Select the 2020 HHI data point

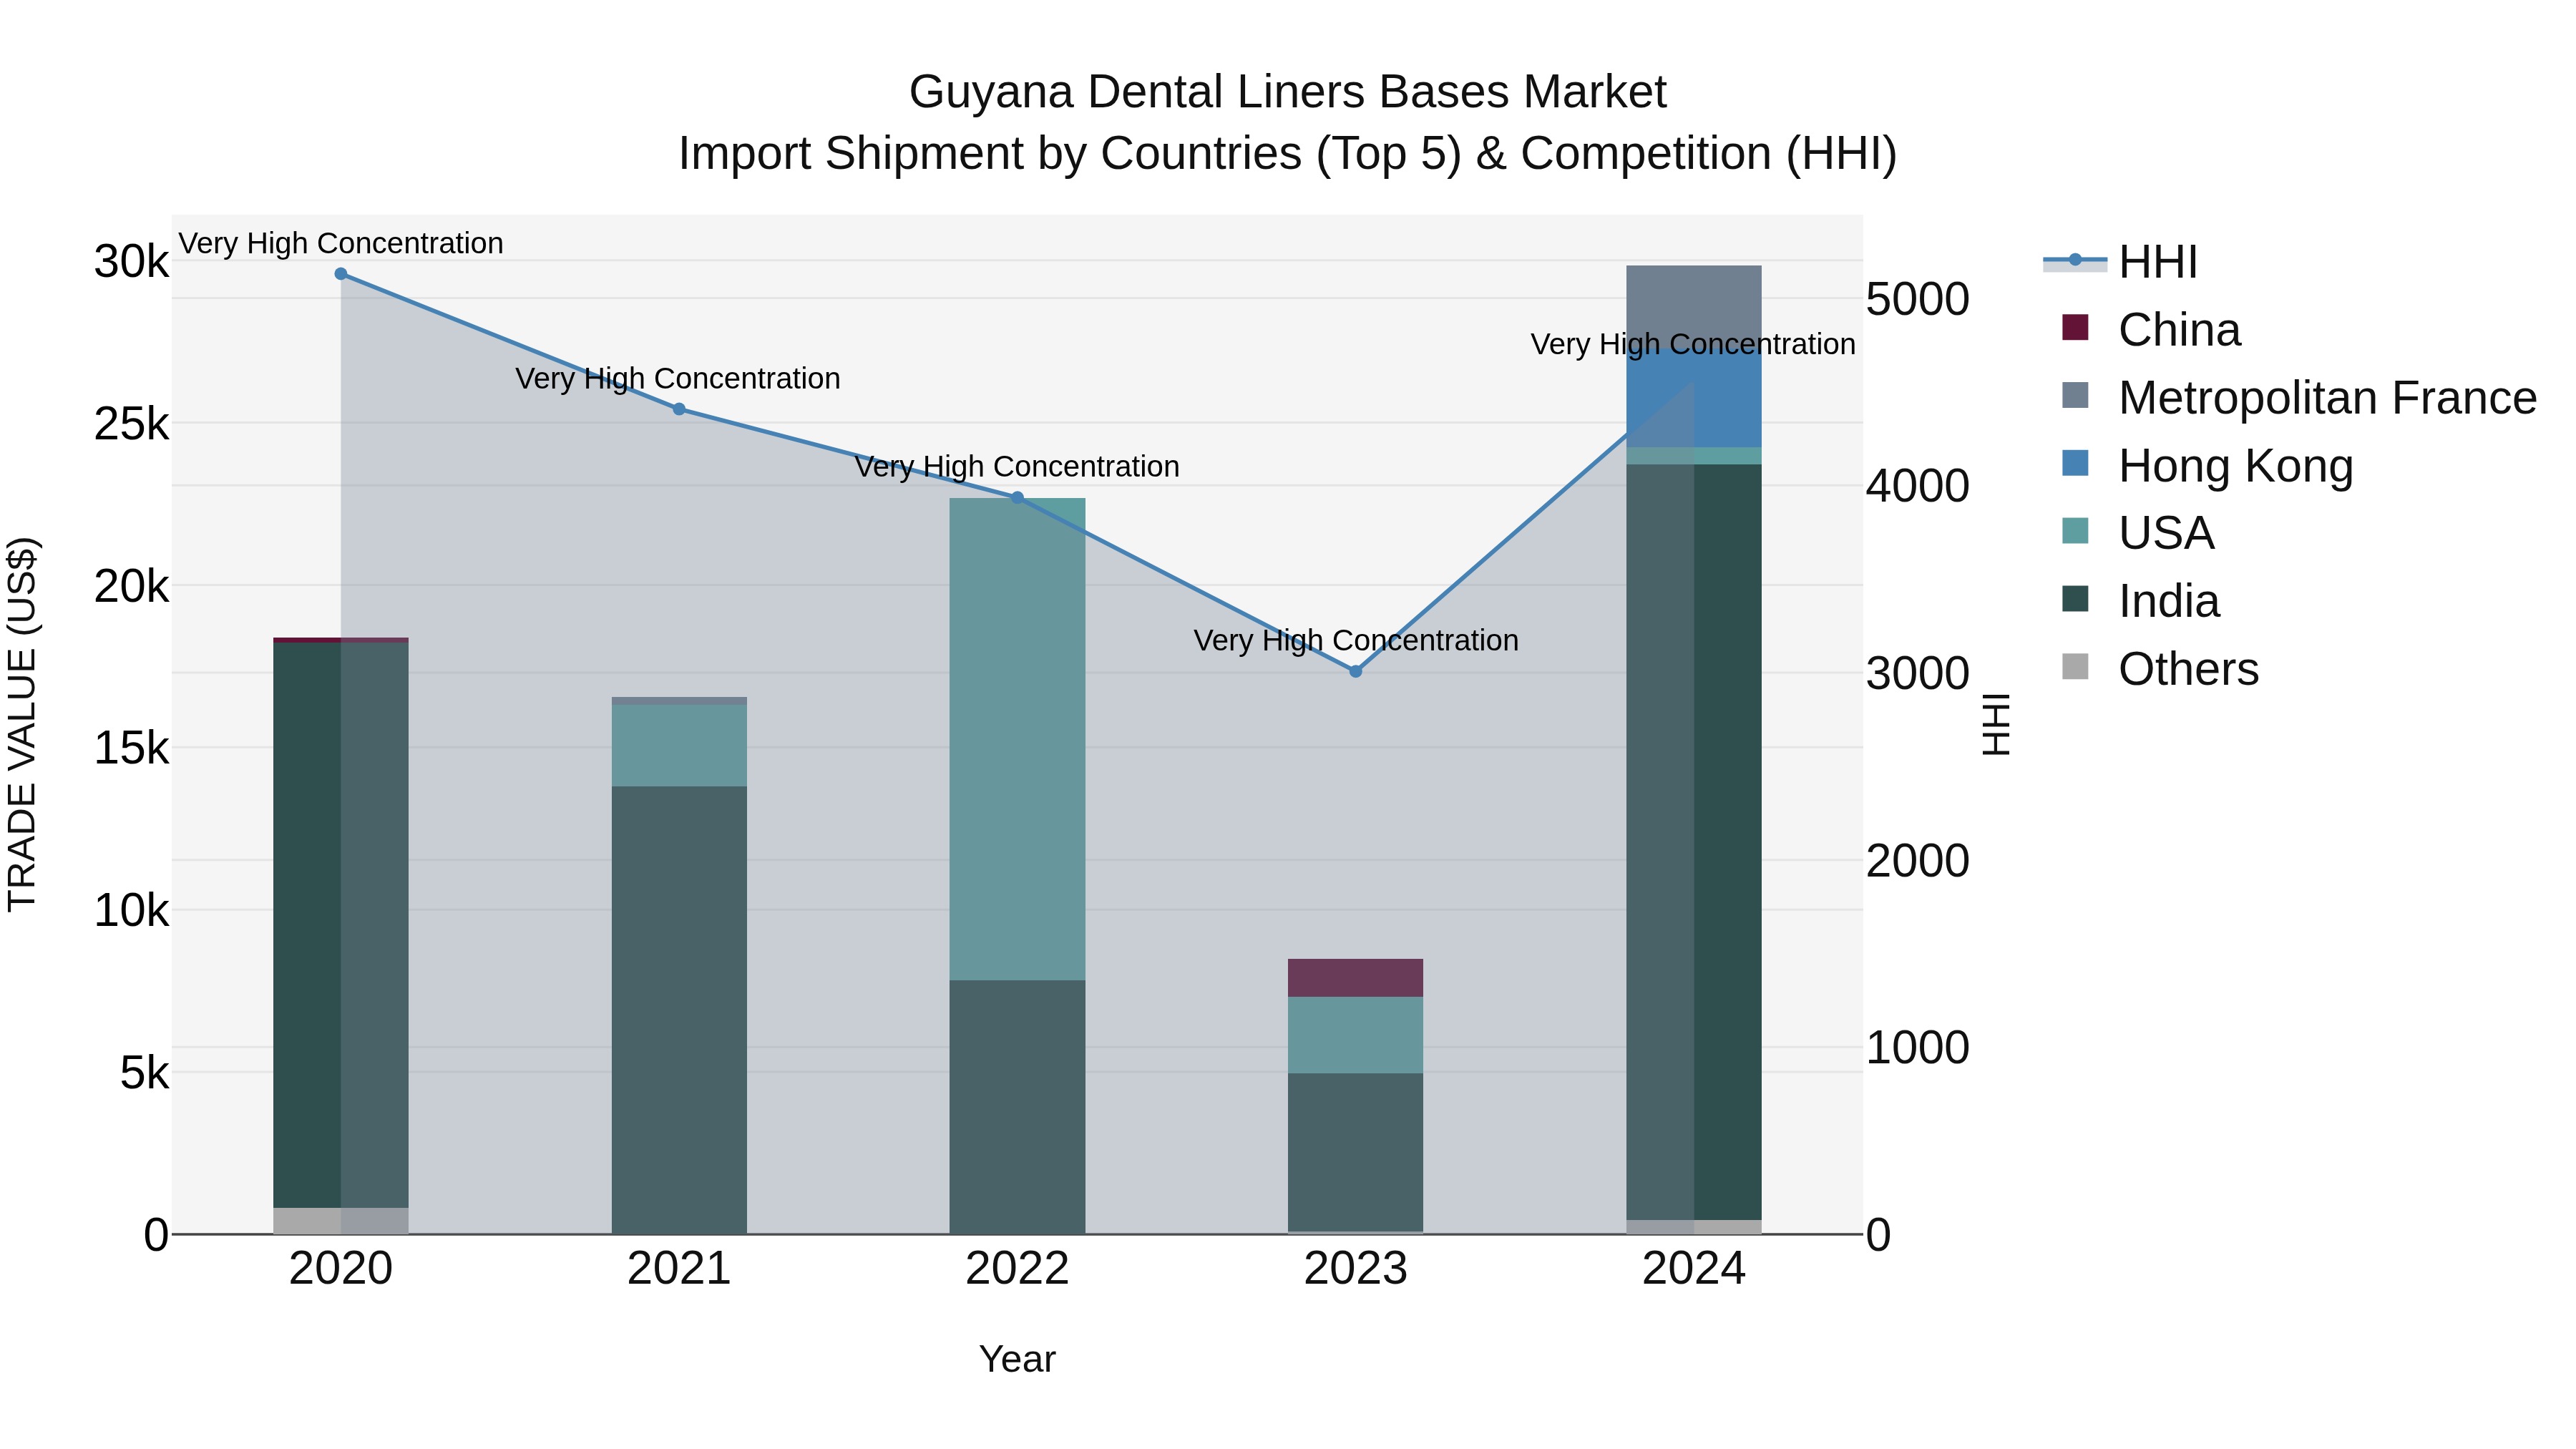[x=341, y=274]
